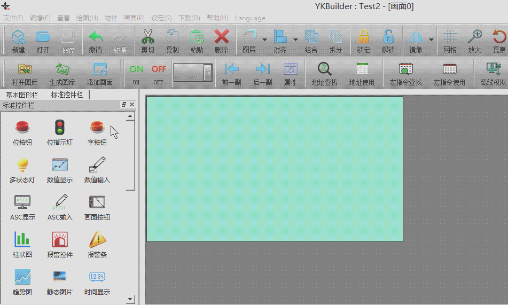
Task: Open the 打开图库 image library
Action: click(x=25, y=73)
